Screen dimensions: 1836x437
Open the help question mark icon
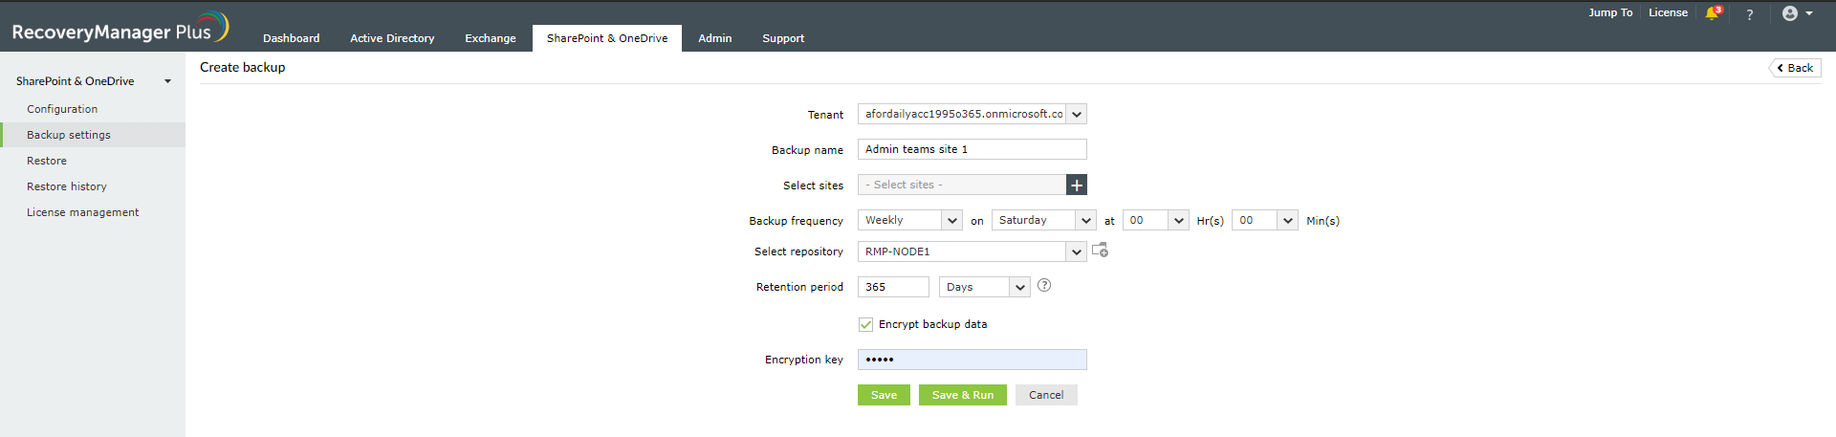click(x=1750, y=14)
